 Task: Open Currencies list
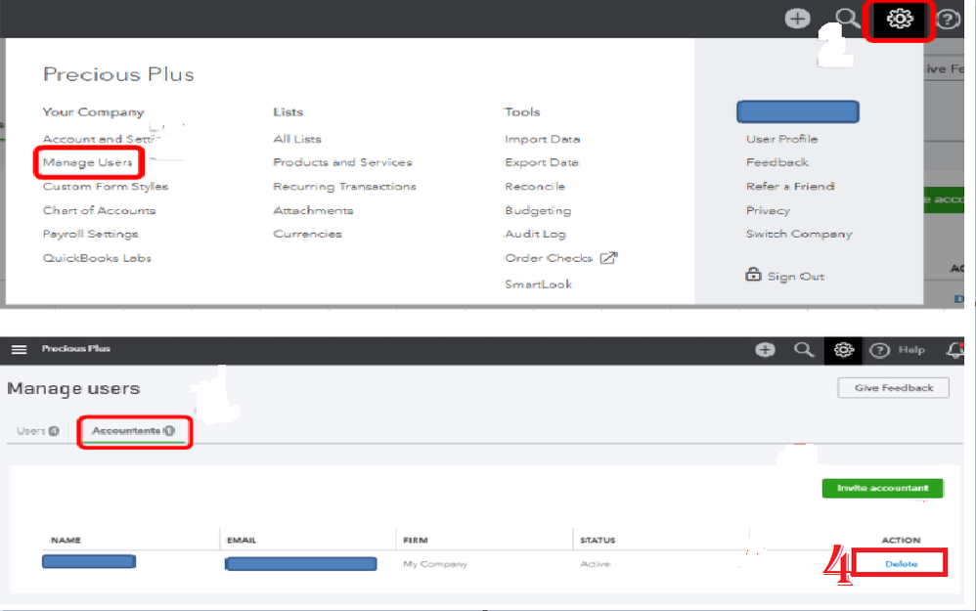pos(307,234)
